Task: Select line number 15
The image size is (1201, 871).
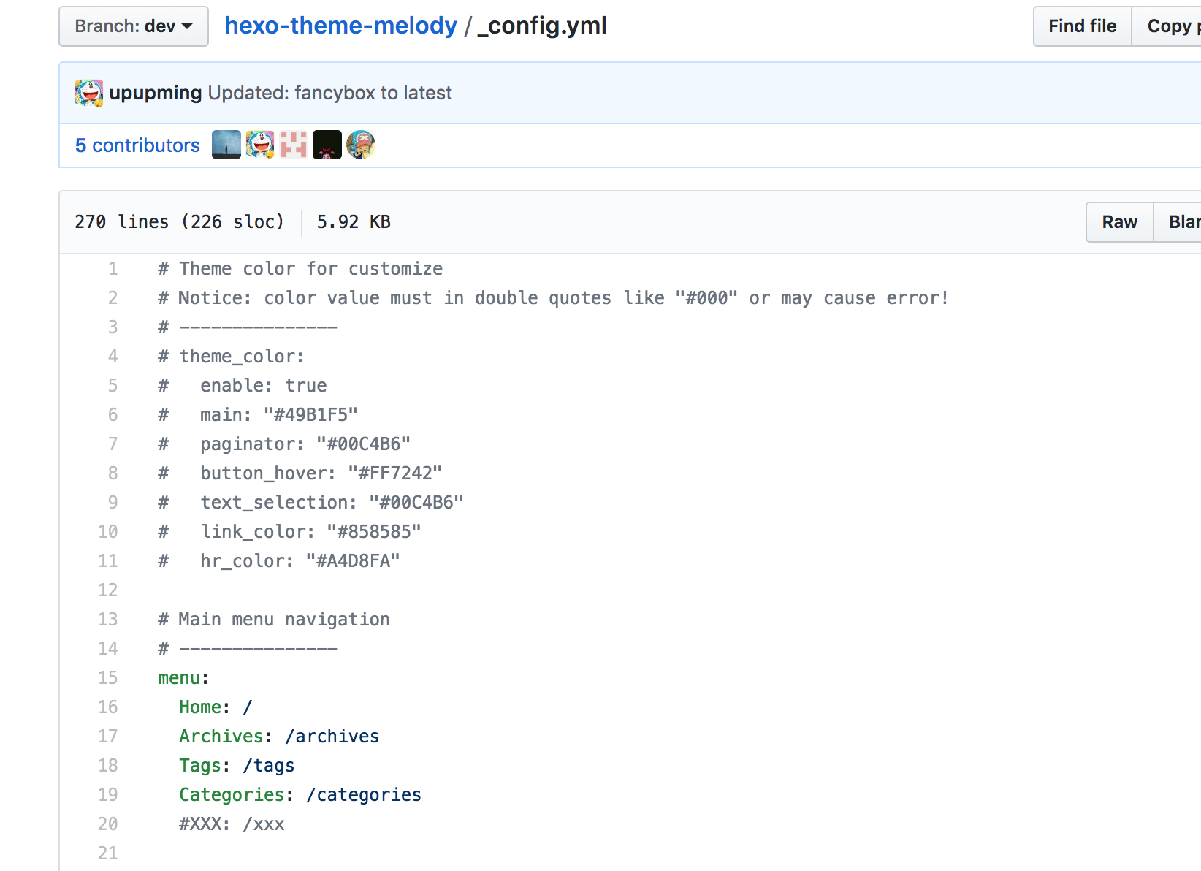Action: point(107,678)
